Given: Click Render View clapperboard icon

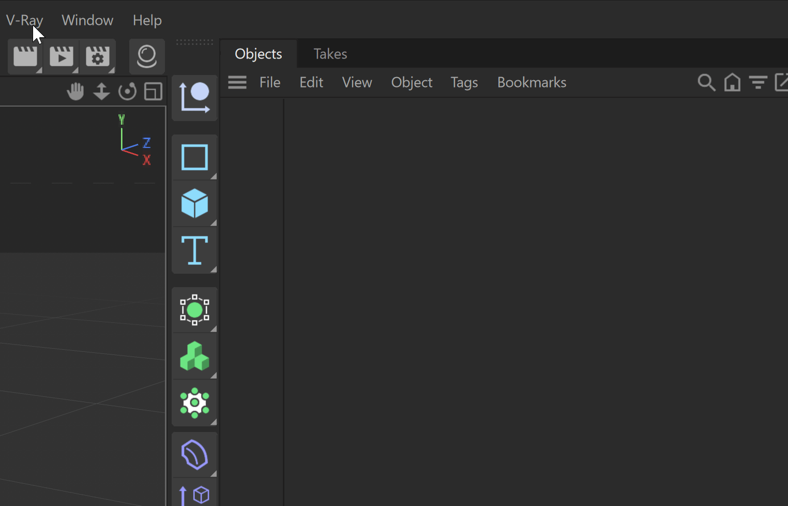Looking at the screenshot, I should pos(25,56).
